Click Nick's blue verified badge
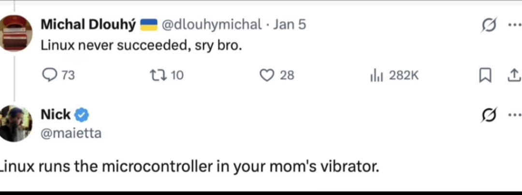 (82, 115)
